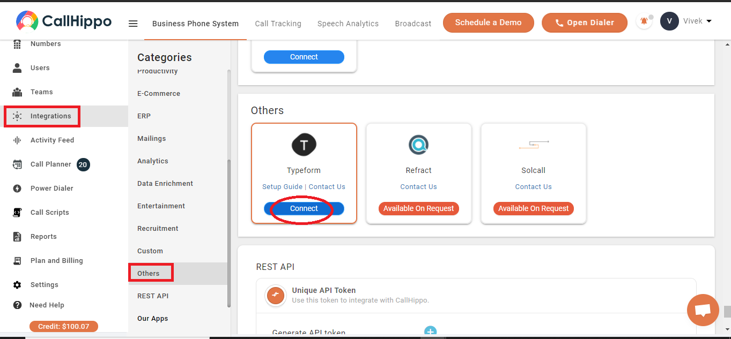Click the Users person icon
The height and width of the screenshot is (339, 731).
17,68
